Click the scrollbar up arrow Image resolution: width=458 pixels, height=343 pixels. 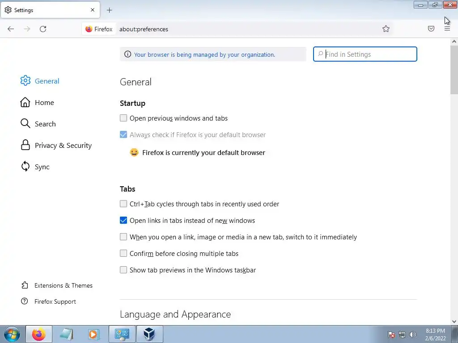point(454,42)
